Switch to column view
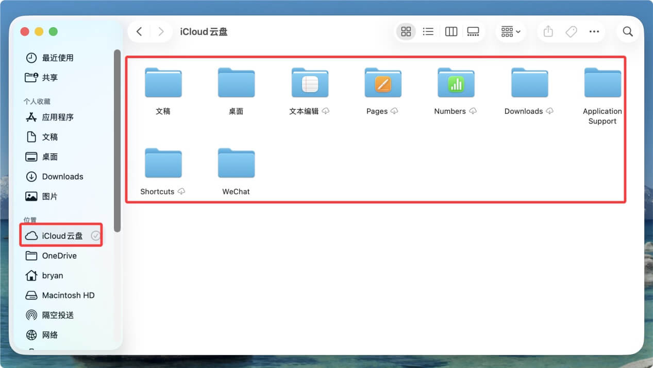Viewport: 653px width, 368px height. 451,32
